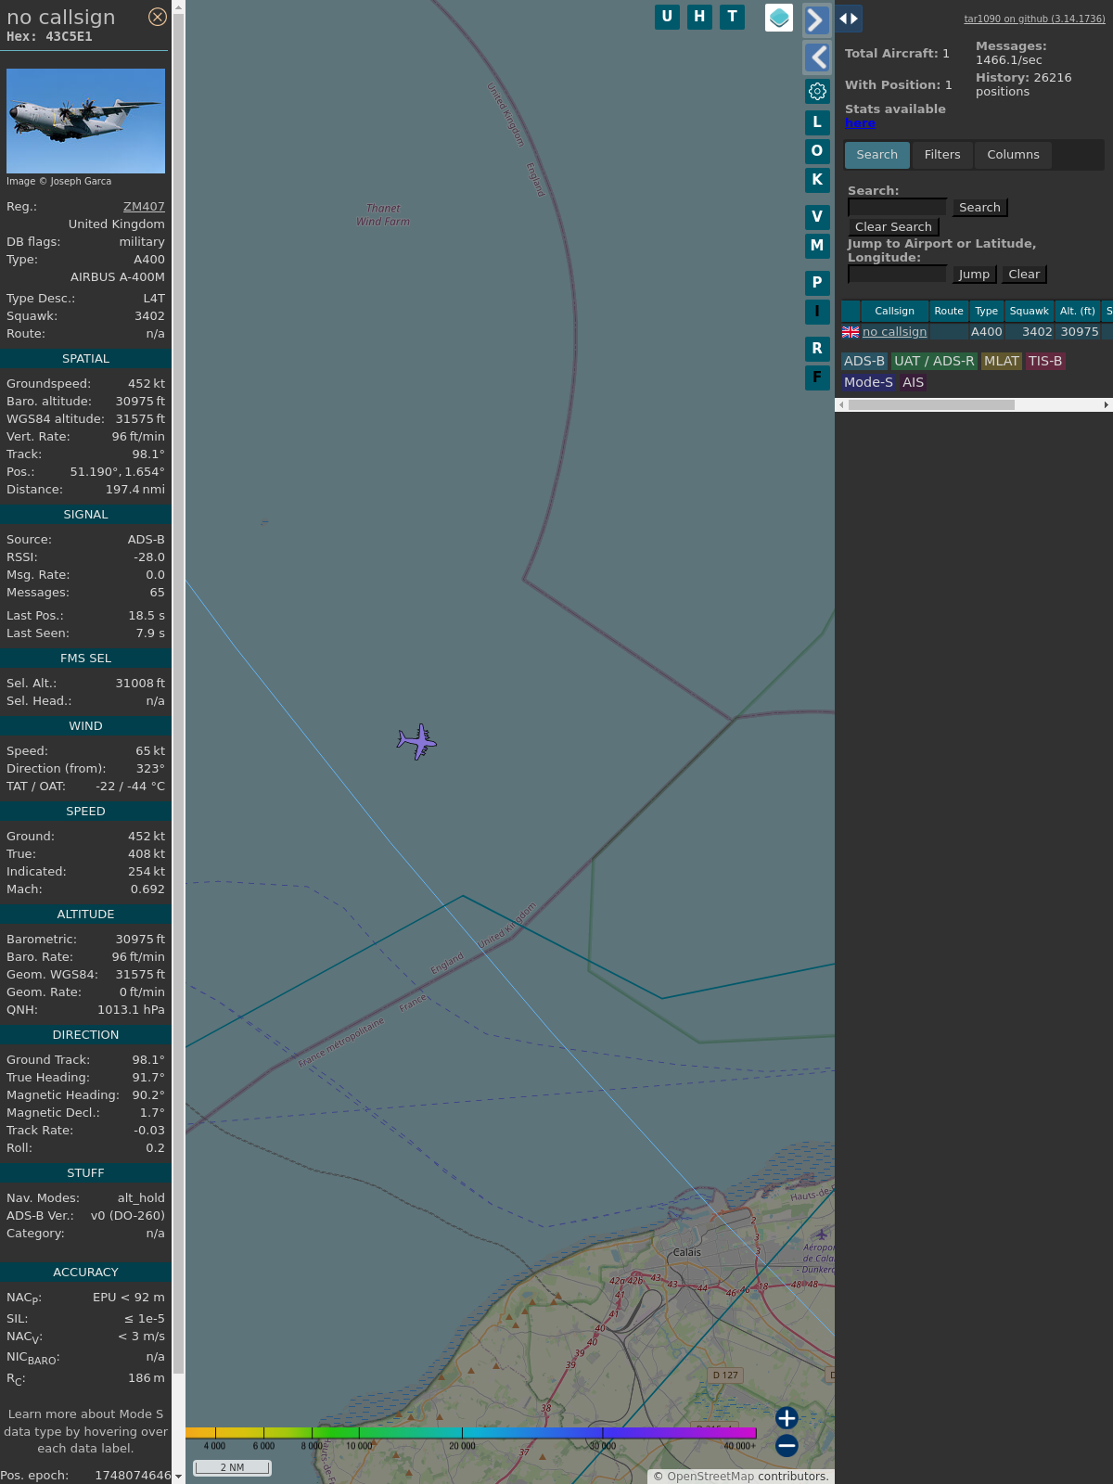Toggle the ADS-B source filter
The height and width of the screenshot is (1484, 1113).
click(864, 361)
